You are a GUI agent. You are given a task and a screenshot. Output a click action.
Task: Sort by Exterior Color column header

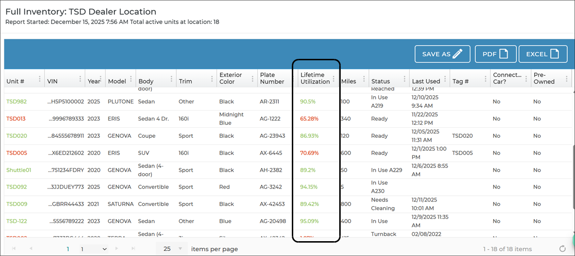point(230,78)
